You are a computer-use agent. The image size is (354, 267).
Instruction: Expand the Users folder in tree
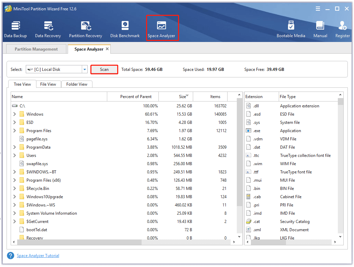14,156
